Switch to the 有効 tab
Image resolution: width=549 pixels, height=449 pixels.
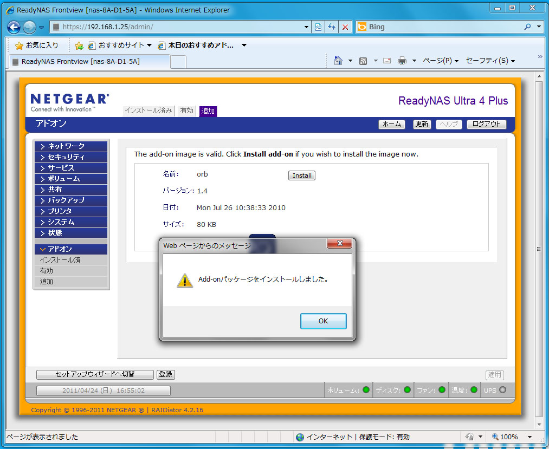[x=186, y=110]
